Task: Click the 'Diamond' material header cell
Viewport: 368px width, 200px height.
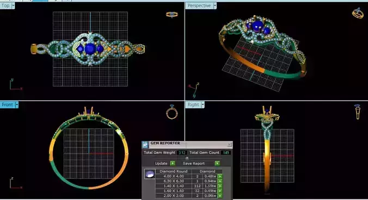Action: point(207,171)
